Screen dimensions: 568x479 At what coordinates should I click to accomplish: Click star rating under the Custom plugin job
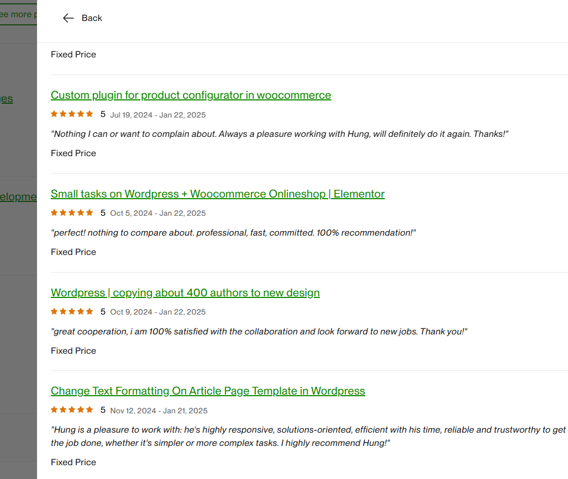72,114
